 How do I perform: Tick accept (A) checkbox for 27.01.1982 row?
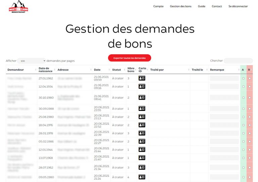pos(243,78)
